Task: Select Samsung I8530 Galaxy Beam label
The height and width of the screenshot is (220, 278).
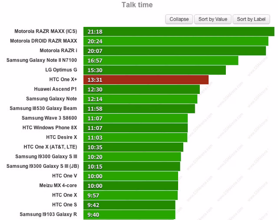Action: (x=43, y=108)
